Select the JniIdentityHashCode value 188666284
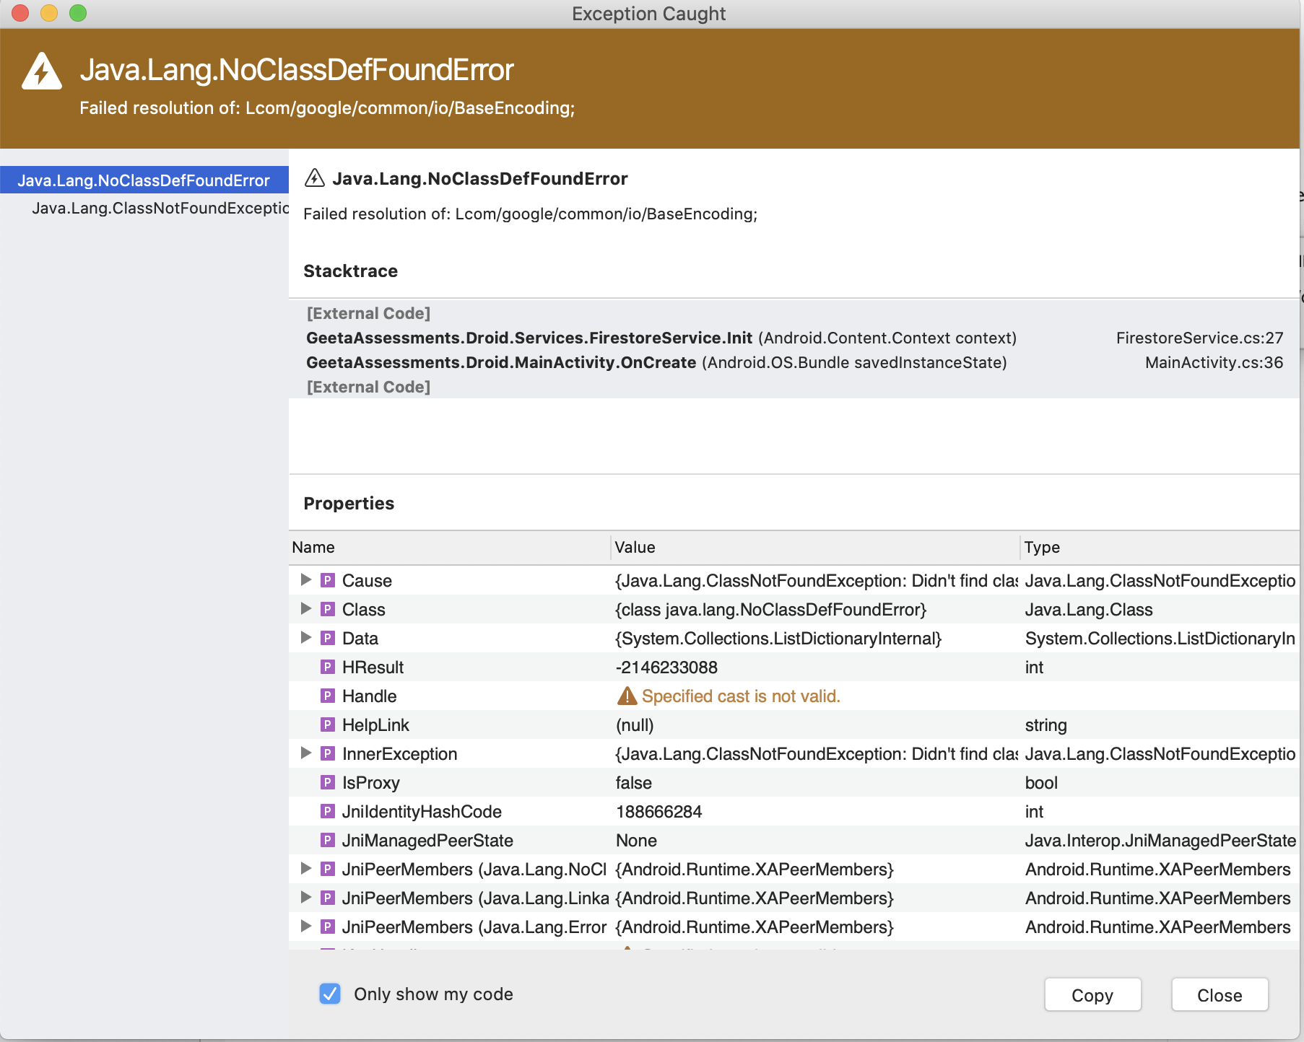 pyautogui.click(x=658, y=811)
